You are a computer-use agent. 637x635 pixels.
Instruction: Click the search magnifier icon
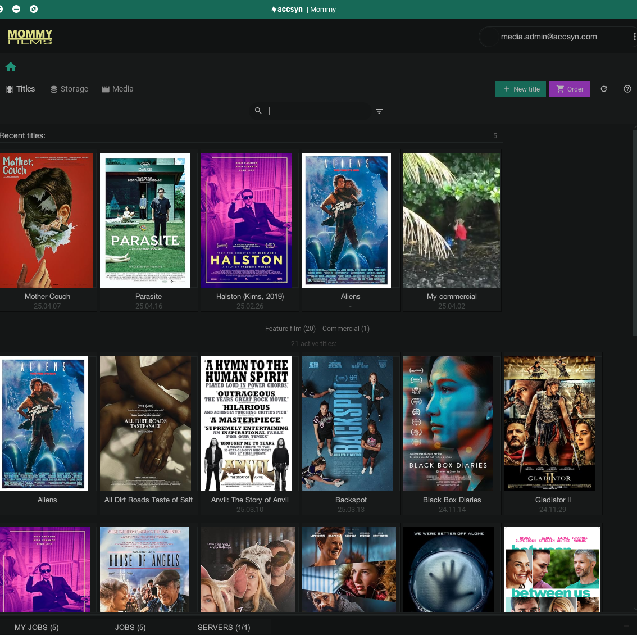pyautogui.click(x=258, y=111)
